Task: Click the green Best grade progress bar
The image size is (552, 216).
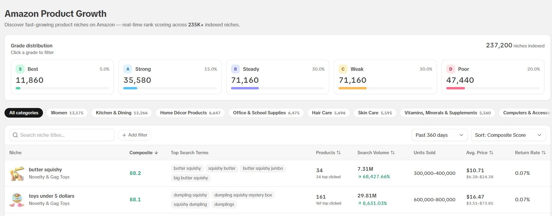Action: point(18,88)
